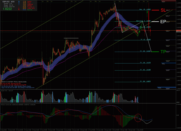
Task: Click the TP 100 target label
Action: click(x=145, y=51)
